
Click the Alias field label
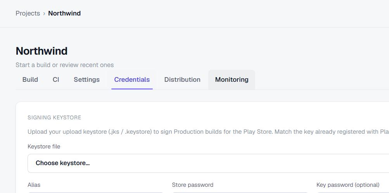point(34,185)
